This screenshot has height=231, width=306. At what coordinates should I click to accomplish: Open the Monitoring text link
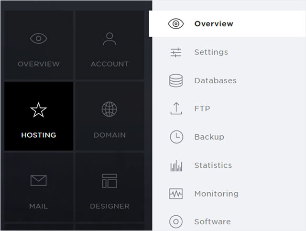217,194
